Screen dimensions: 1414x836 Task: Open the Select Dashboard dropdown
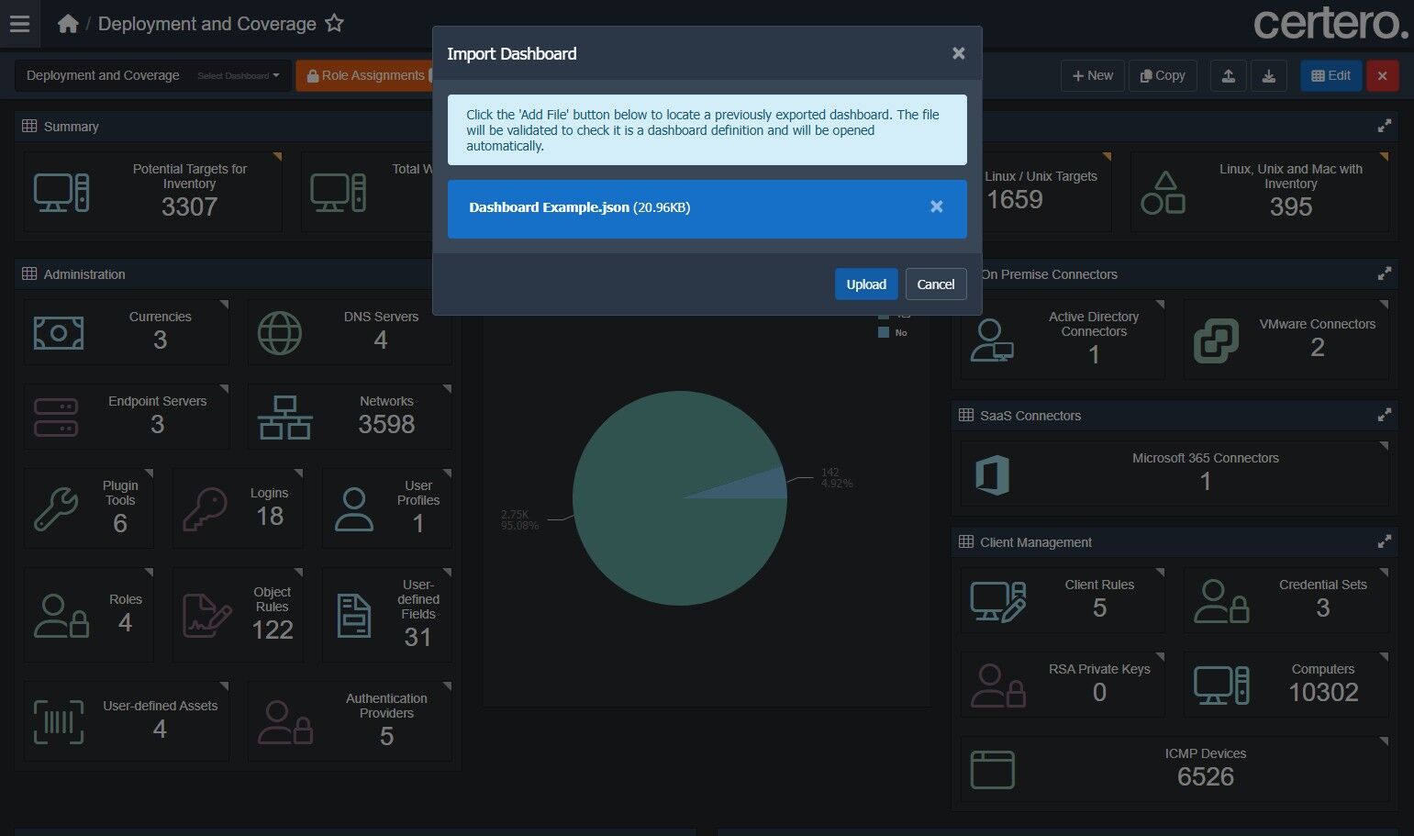click(239, 76)
